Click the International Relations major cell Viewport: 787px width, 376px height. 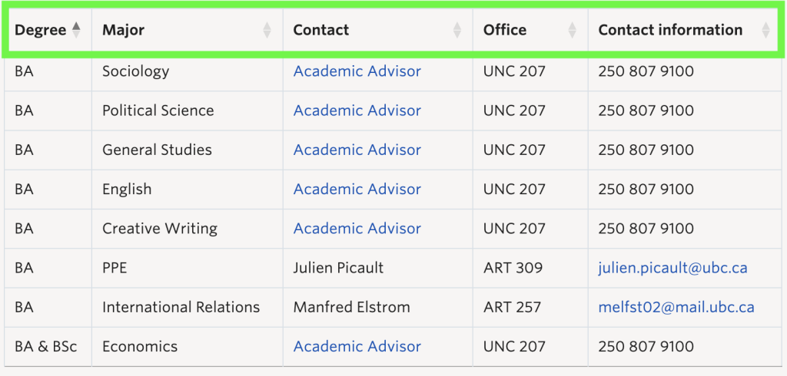(188, 307)
